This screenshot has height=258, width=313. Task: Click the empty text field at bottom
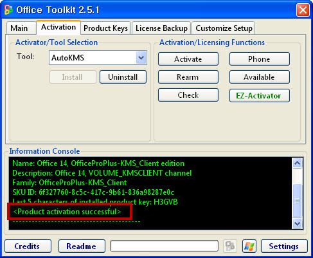point(165,246)
